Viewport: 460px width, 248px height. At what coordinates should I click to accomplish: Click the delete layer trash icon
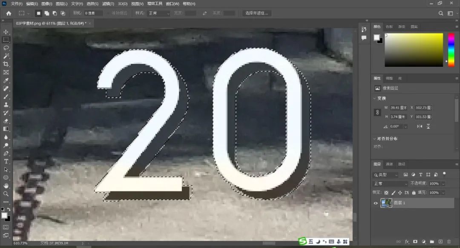(x=449, y=242)
